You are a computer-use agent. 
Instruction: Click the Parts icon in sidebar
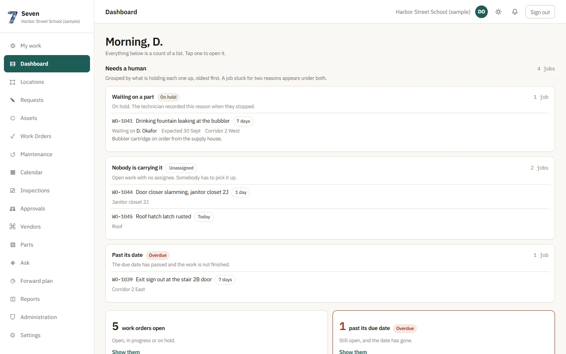pos(13,245)
